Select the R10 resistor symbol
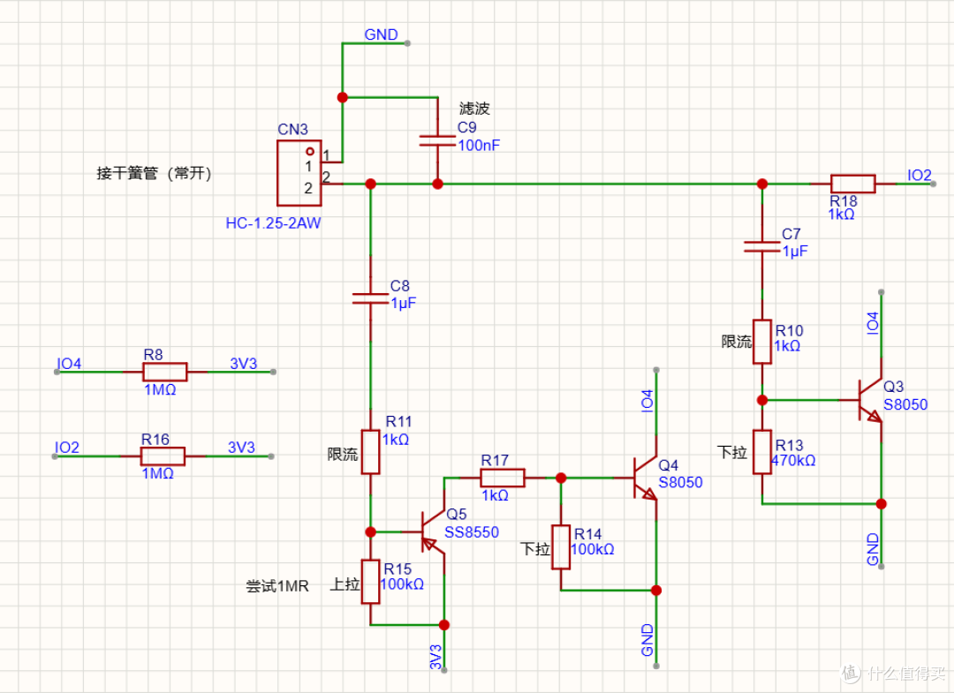The width and height of the screenshot is (954, 693). coord(761,342)
